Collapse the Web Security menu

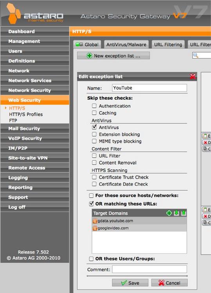[35, 100]
